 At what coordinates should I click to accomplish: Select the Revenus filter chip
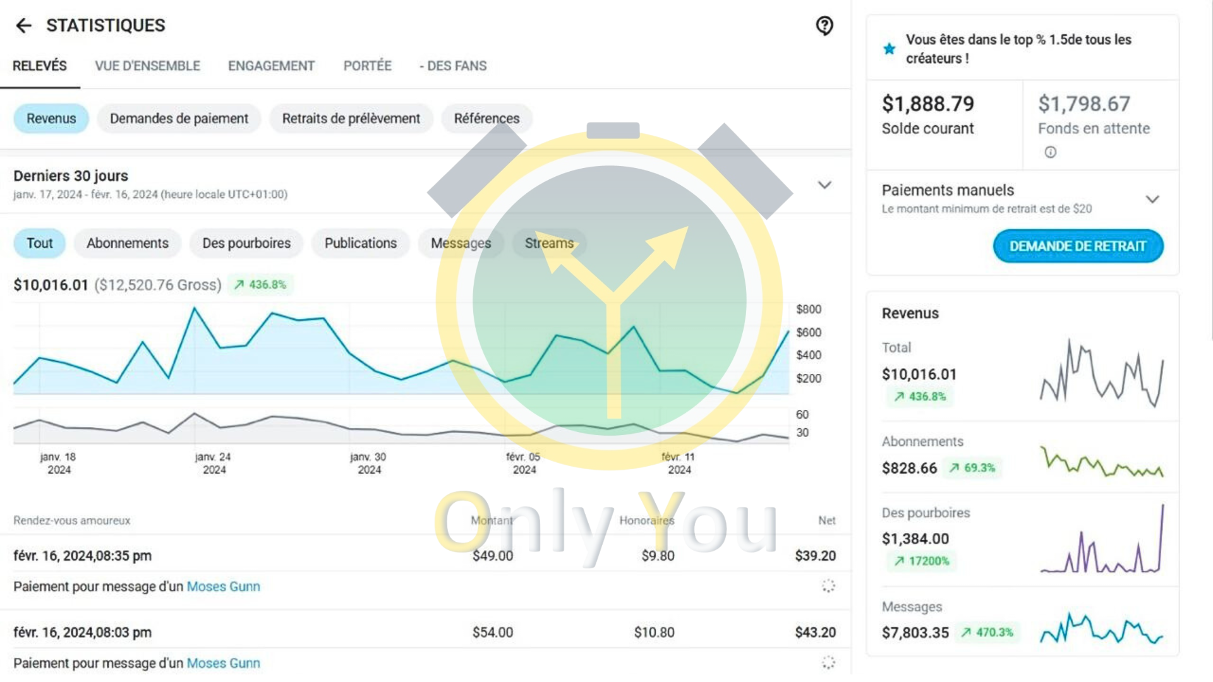coord(51,119)
